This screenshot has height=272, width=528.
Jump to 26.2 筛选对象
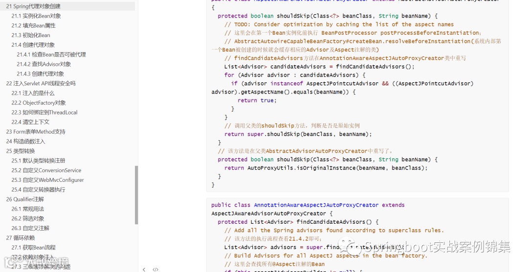click(x=27, y=218)
